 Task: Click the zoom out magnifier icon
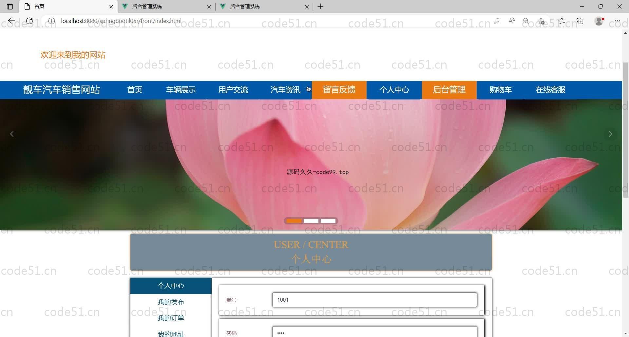[526, 21]
